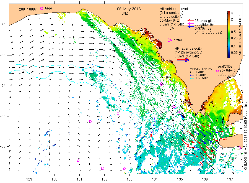This screenshot has width=249, height=183.
Task: Click the 54h to 08/05 09Z text
Action: (208, 32)
